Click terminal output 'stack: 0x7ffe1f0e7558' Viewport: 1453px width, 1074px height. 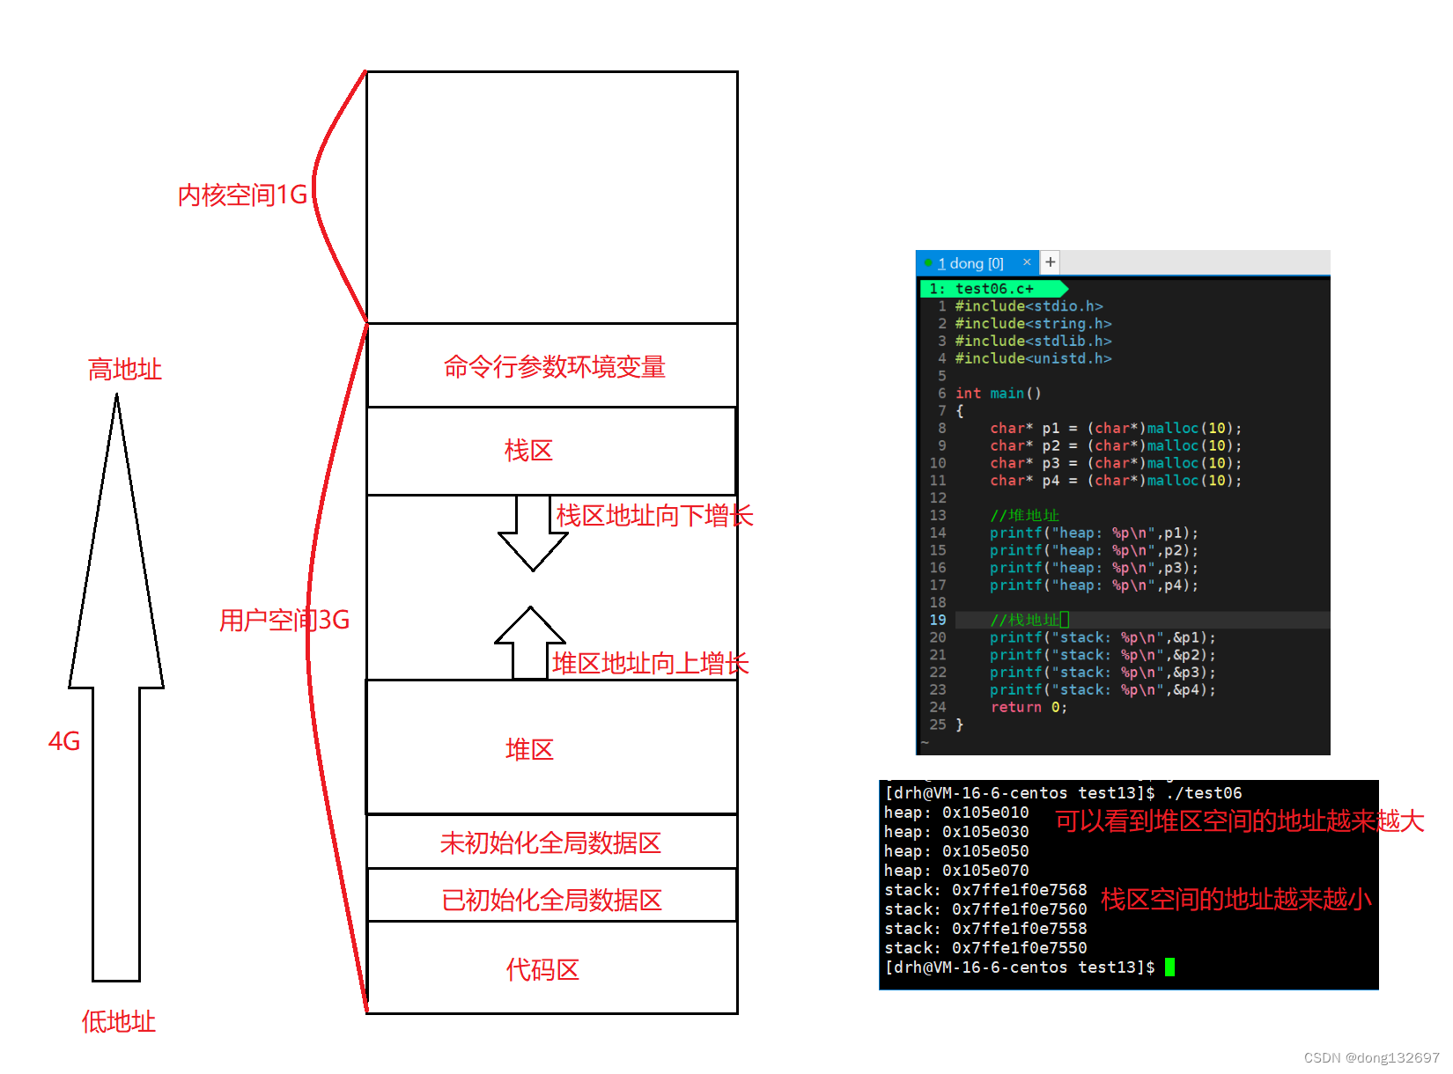[985, 929]
